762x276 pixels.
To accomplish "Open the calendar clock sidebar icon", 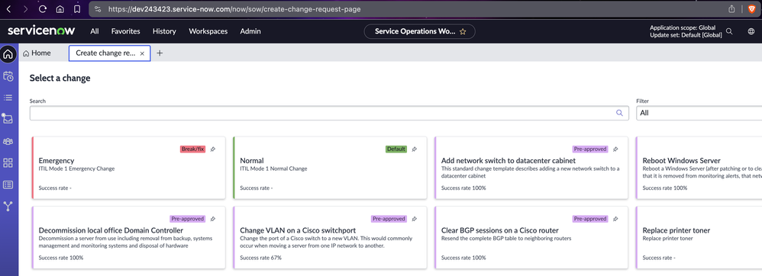I will pyautogui.click(x=8, y=76).
